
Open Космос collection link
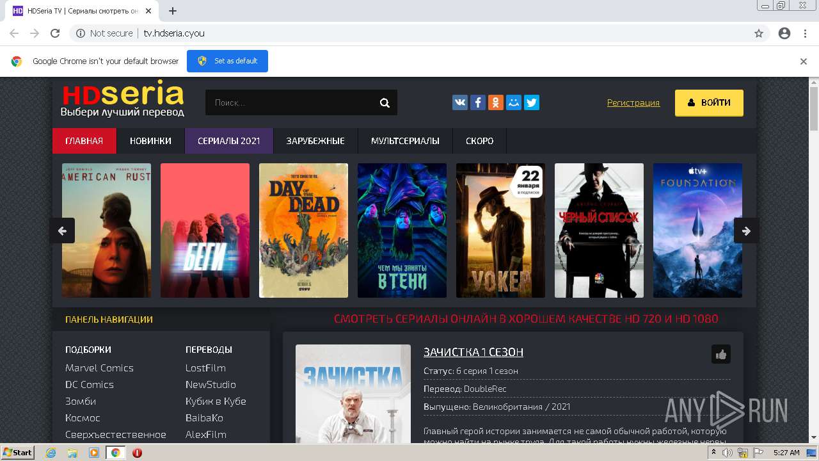tap(83, 418)
